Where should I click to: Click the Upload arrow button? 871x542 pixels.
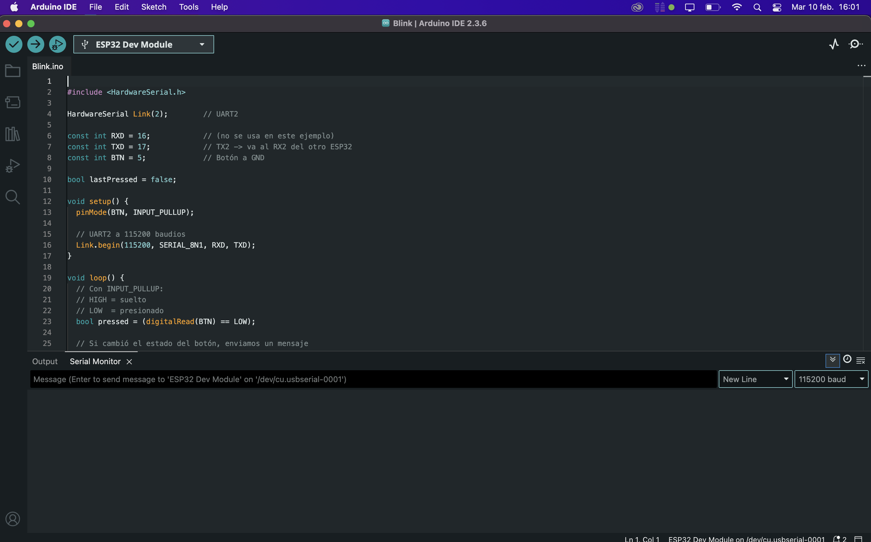coord(35,44)
